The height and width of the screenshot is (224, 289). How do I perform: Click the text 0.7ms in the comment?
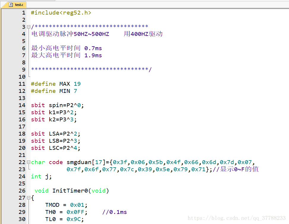point(93,48)
